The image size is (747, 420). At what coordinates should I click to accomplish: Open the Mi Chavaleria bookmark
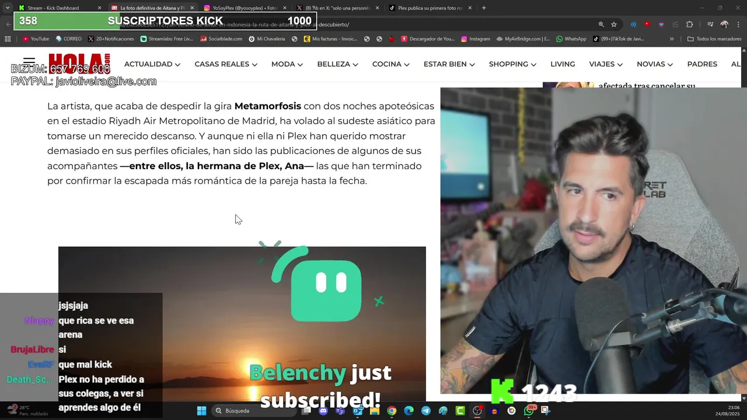pos(267,39)
